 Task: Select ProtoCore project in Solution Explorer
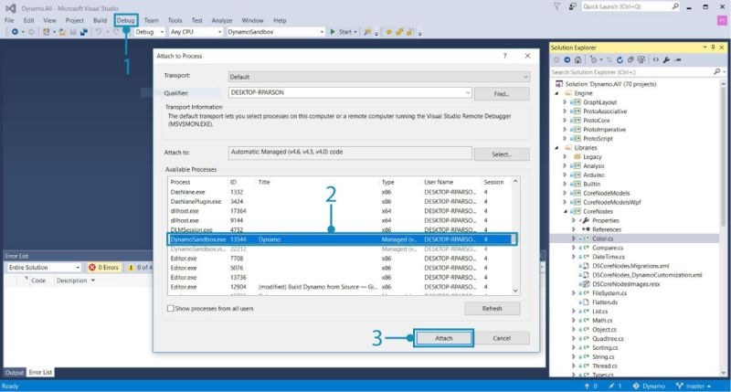click(x=597, y=121)
